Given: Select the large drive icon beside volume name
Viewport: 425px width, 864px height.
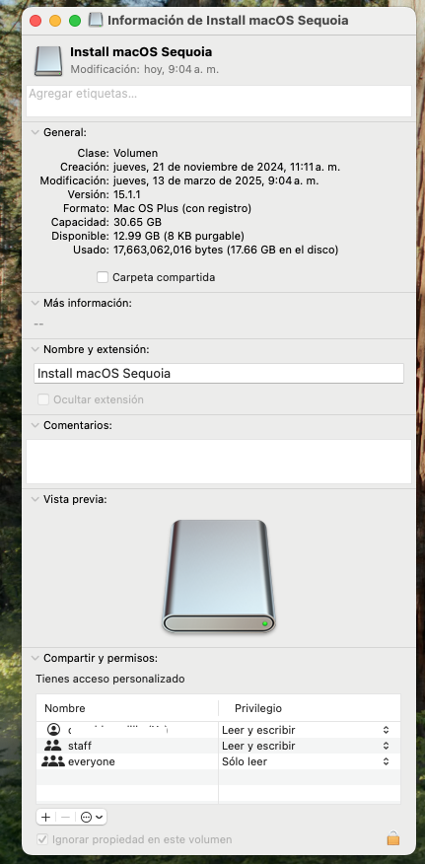Looking at the screenshot, I should (48, 60).
